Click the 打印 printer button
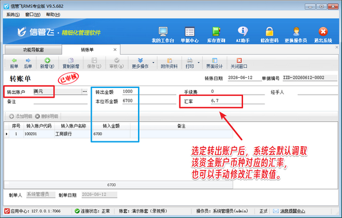The image size is (342, 218). pyautogui.click(x=190, y=63)
